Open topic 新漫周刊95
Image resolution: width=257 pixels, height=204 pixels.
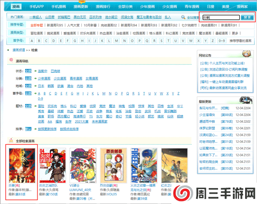click(x=55, y=25)
